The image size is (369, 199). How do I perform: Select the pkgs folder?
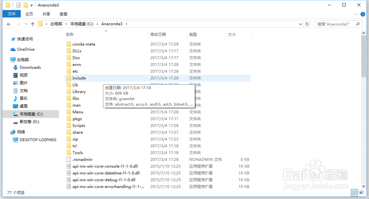tap(77, 119)
